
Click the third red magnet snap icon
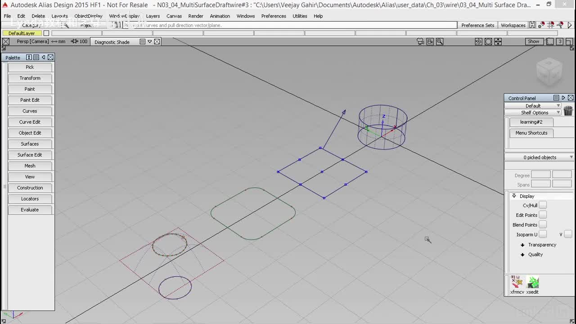pos(560,25)
